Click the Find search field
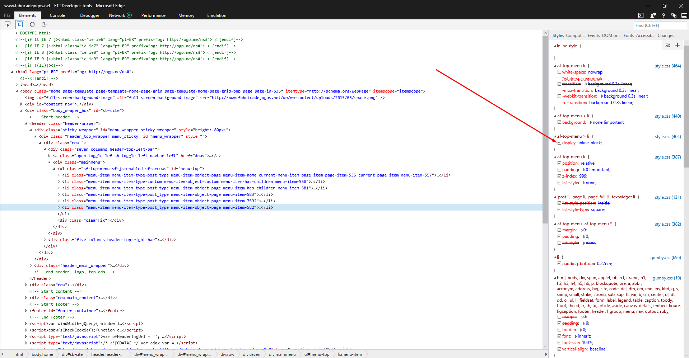 660,25
